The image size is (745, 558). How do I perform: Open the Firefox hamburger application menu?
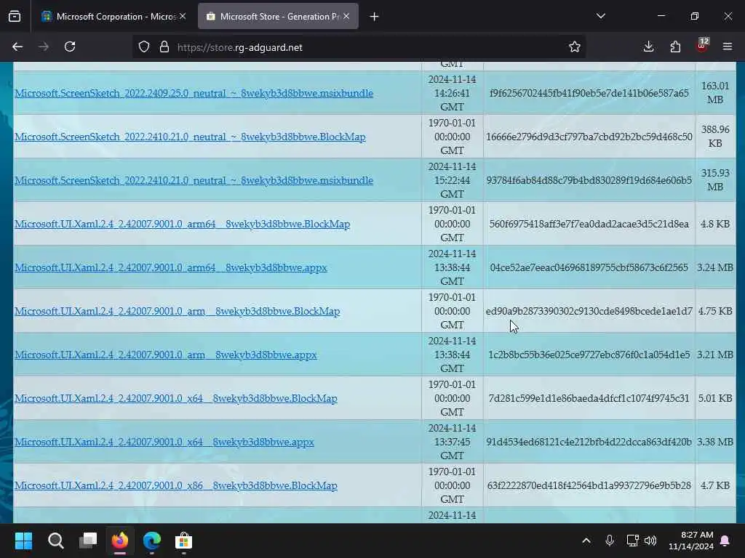pyautogui.click(x=728, y=46)
